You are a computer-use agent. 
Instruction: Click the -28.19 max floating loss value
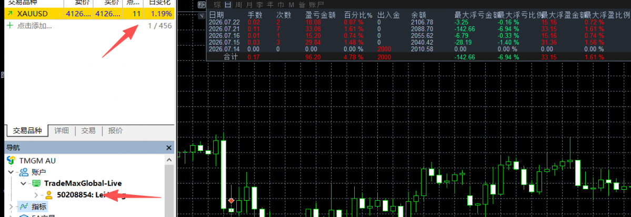(x=464, y=42)
